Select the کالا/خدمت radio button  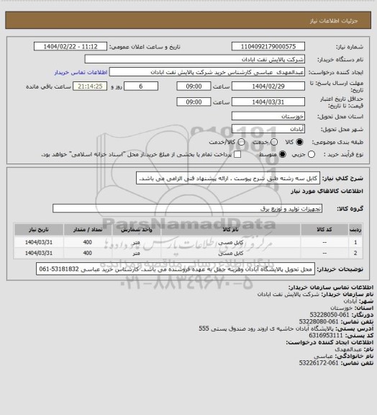click(x=241, y=142)
